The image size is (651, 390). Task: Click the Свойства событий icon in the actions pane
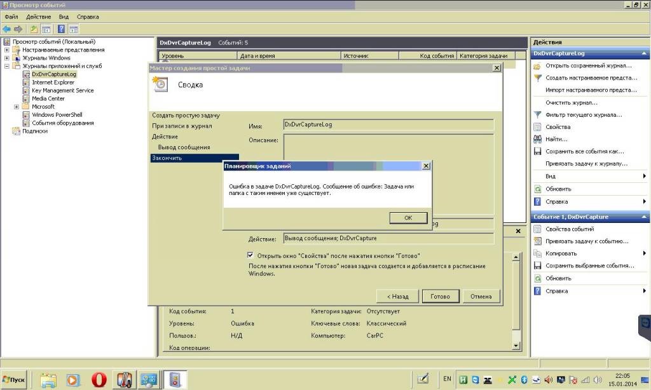coord(537,229)
